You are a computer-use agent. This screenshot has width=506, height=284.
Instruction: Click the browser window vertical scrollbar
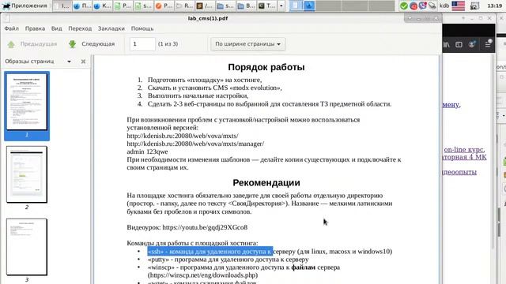tap(493, 151)
